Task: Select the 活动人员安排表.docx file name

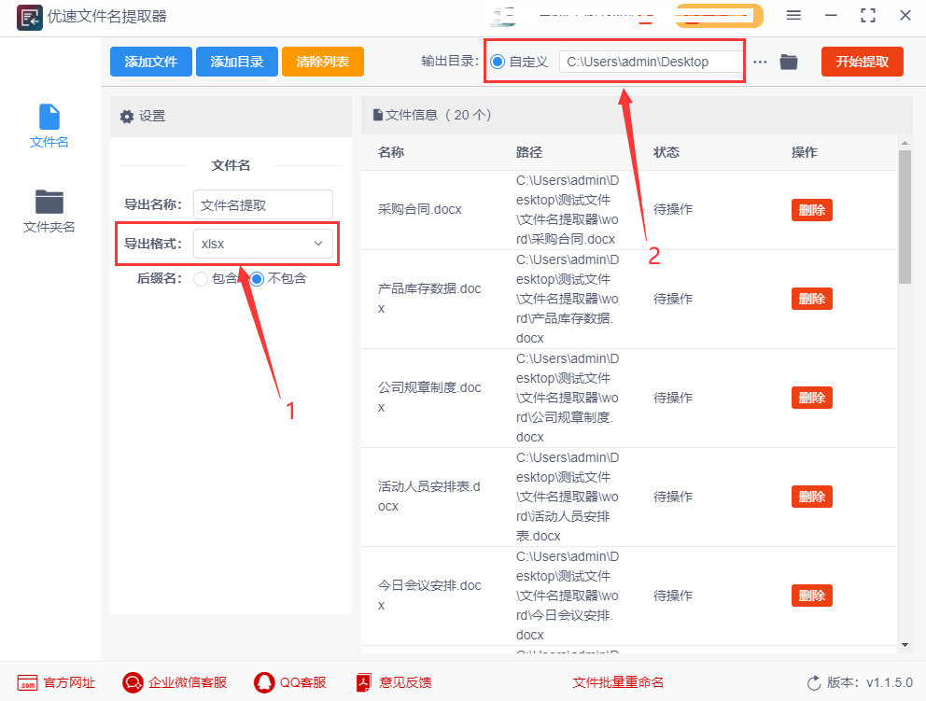Action: (429, 497)
